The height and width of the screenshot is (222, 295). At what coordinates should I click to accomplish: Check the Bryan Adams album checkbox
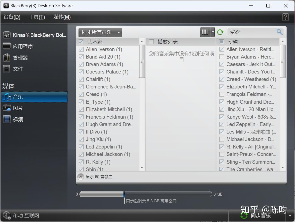coord(221,57)
